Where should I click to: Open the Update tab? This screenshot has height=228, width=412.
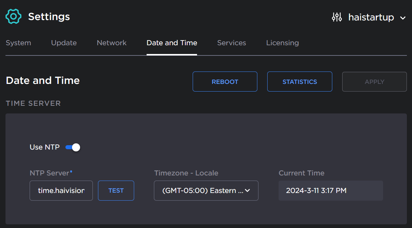point(64,43)
